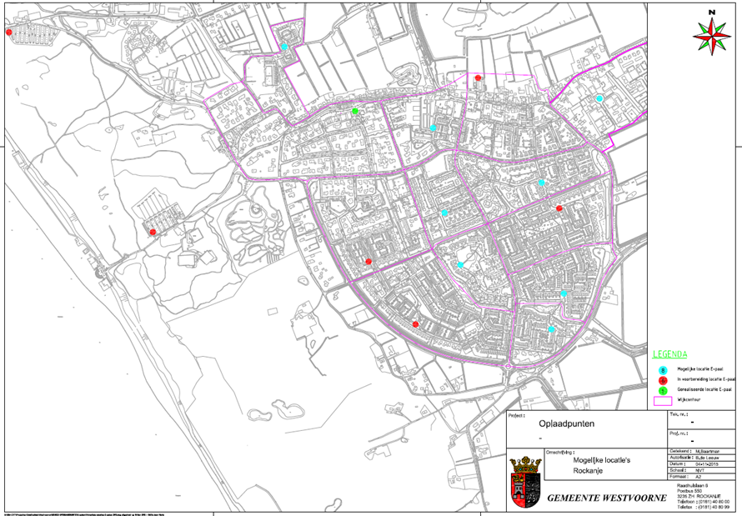Click the pink Wijkcontour legend rectangle
Viewport: 742px width, 516px height.
point(663,401)
